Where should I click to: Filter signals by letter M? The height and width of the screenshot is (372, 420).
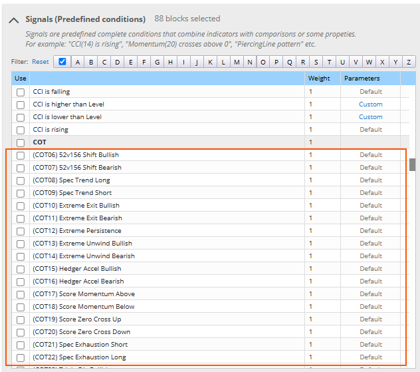click(237, 63)
